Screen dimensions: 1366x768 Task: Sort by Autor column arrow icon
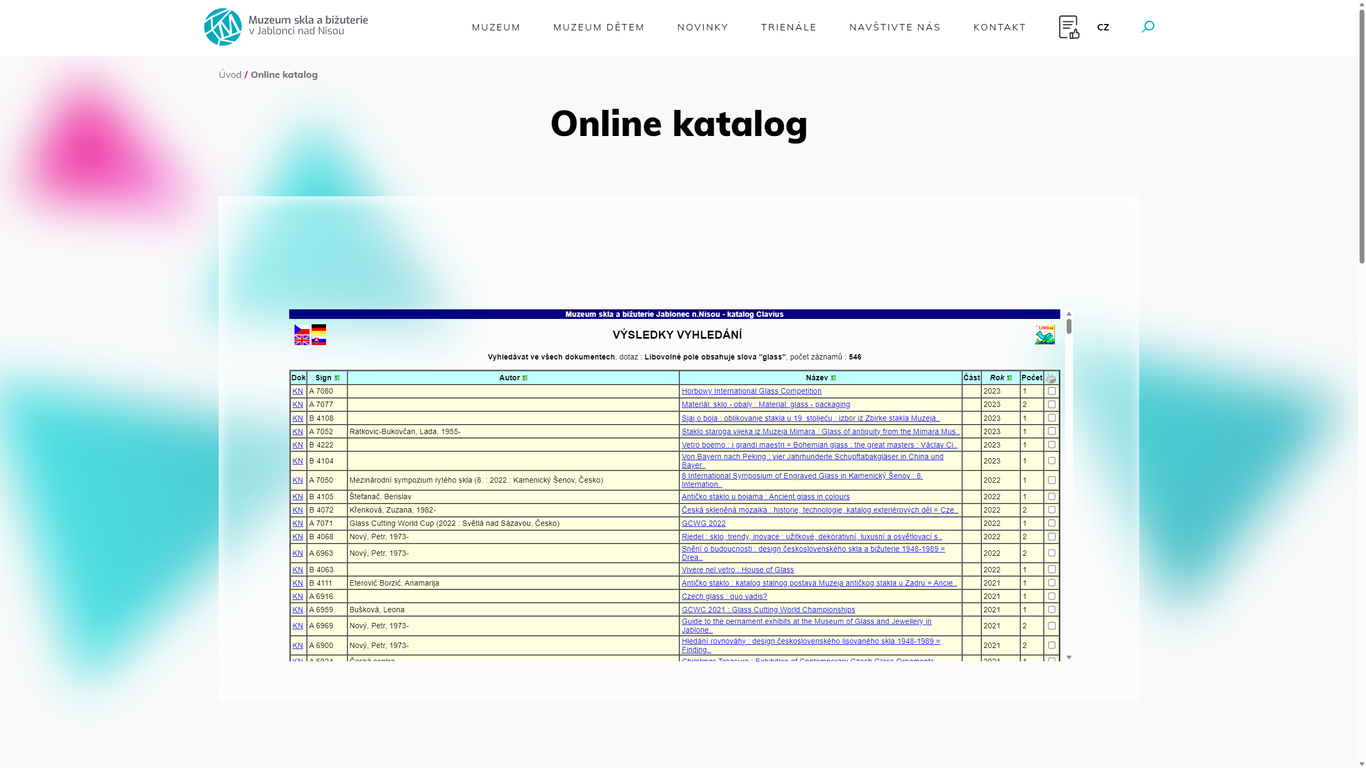[x=525, y=378]
